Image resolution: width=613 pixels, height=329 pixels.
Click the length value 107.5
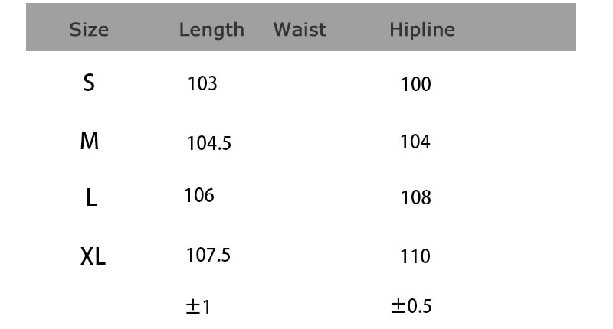pos(208,255)
